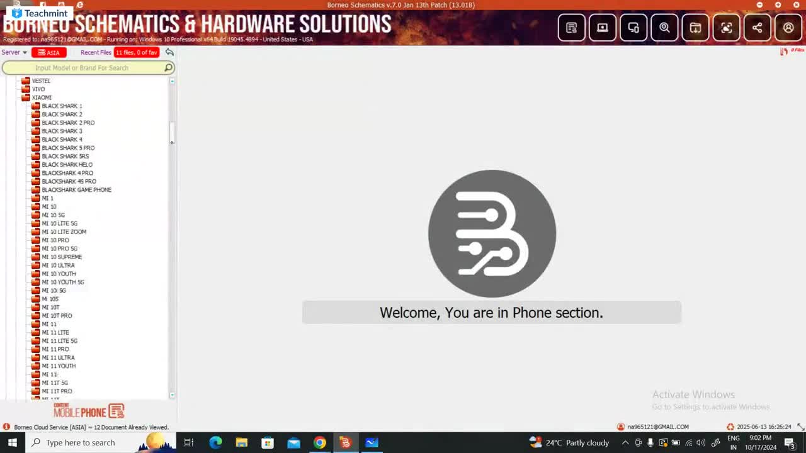
Task: Click the share toolbar icon
Action: (x=758, y=28)
